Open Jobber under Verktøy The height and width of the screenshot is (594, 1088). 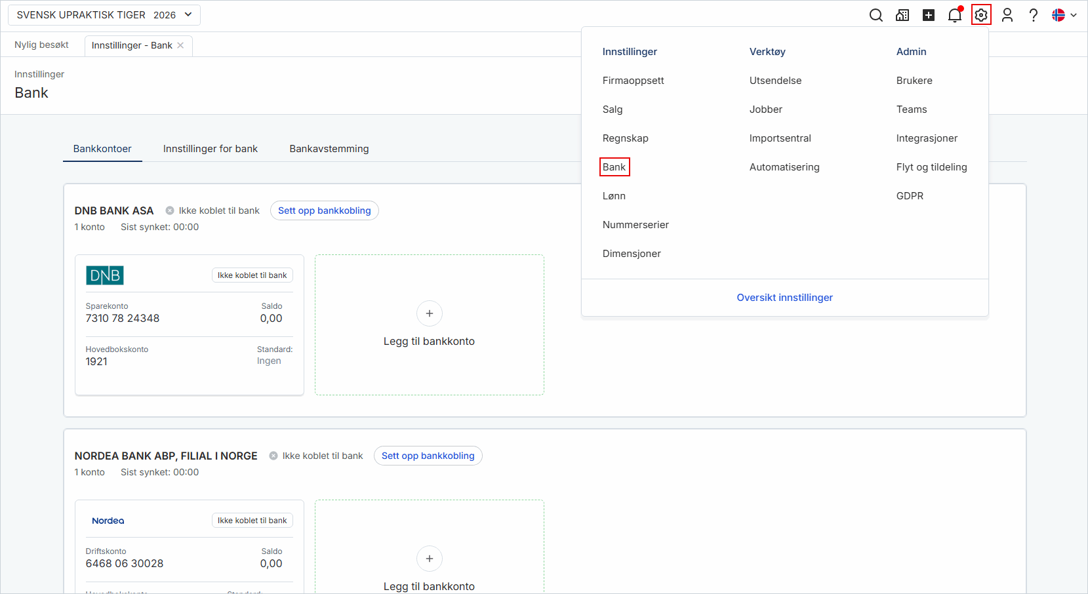(x=766, y=109)
